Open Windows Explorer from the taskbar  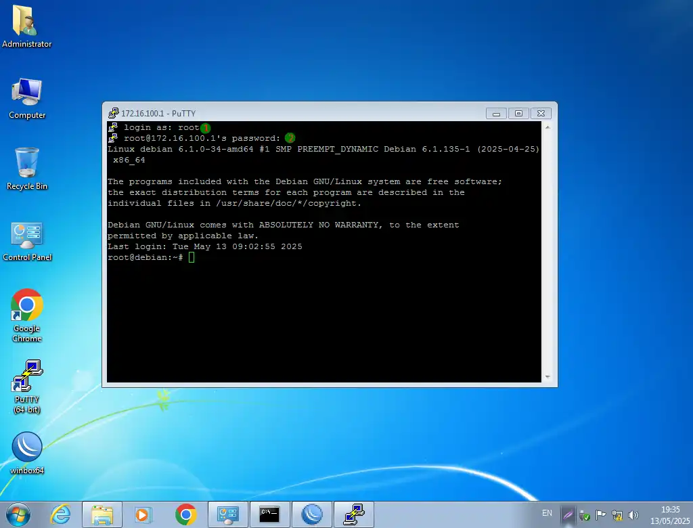[102, 515]
